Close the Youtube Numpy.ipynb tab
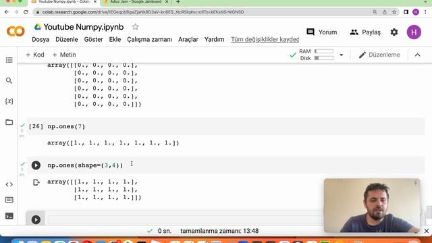Viewport: 432px width, 243px height. (x=95, y=2)
